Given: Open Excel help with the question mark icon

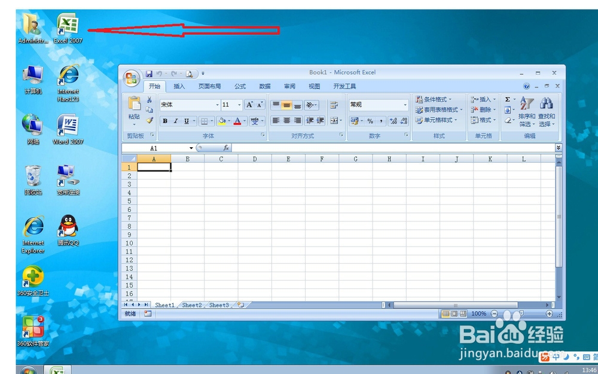Looking at the screenshot, I should pyautogui.click(x=527, y=86).
